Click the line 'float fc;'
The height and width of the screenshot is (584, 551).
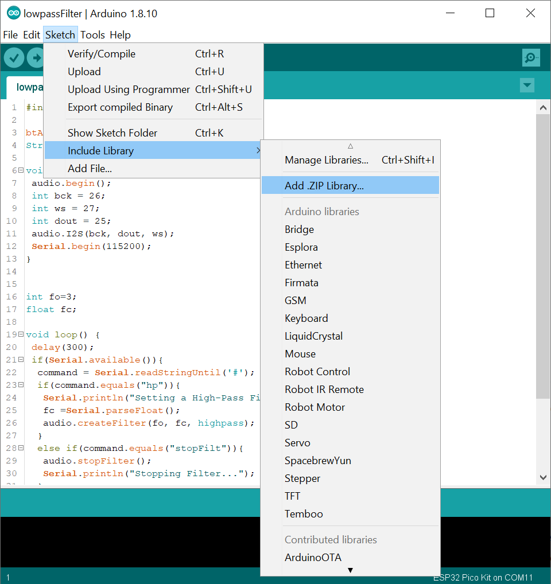(x=51, y=310)
